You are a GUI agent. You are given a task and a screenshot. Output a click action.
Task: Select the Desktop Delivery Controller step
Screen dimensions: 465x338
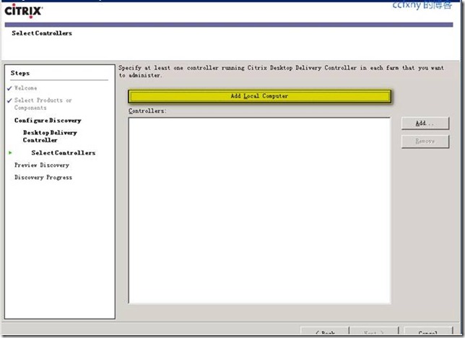pos(50,136)
